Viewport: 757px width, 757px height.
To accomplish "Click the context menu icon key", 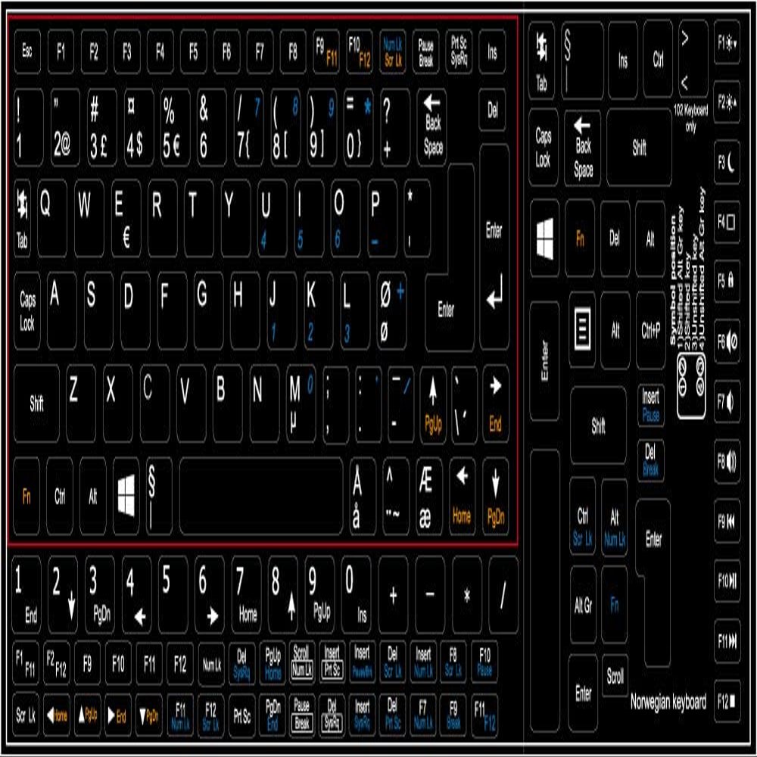I will tap(581, 330).
